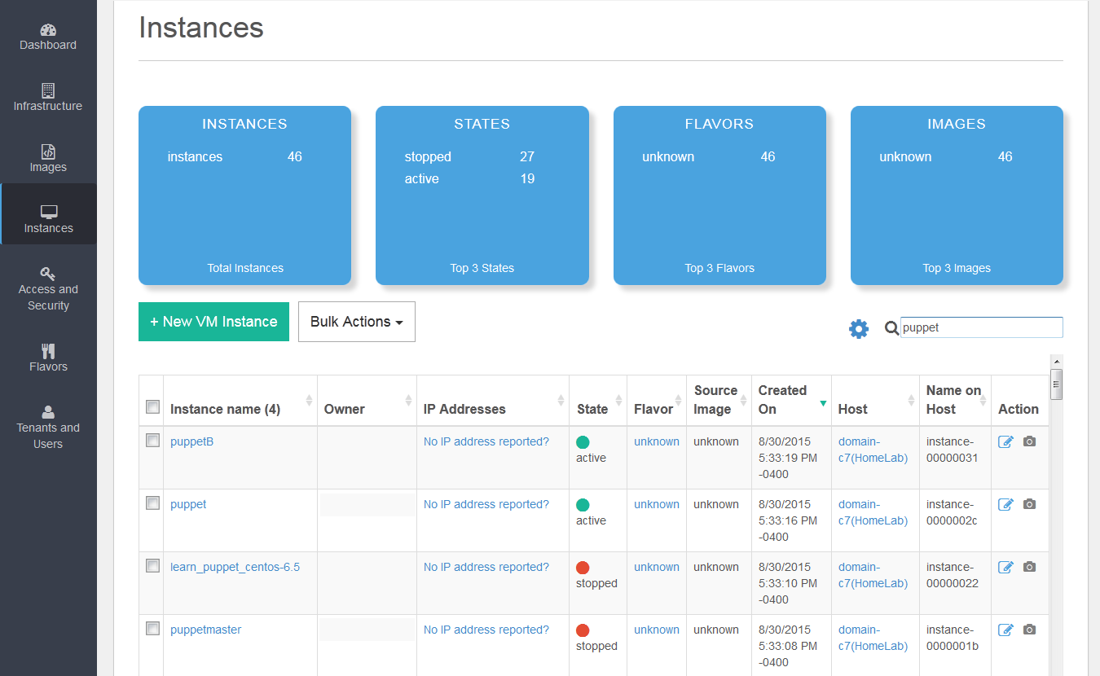This screenshot has width=1100, height=676.
Task: Click the New VM Instance button
Action: (x=213, y=322)
